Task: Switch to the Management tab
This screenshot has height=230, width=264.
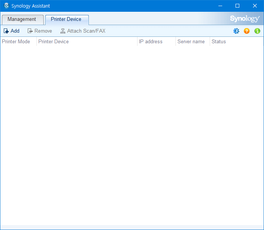Action: 22,19
